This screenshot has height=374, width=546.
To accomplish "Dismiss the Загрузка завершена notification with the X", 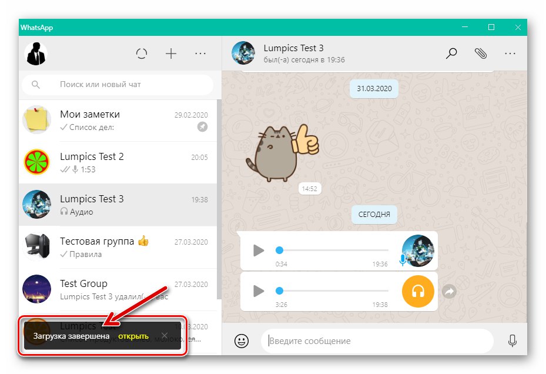I will tap(165, 336).
